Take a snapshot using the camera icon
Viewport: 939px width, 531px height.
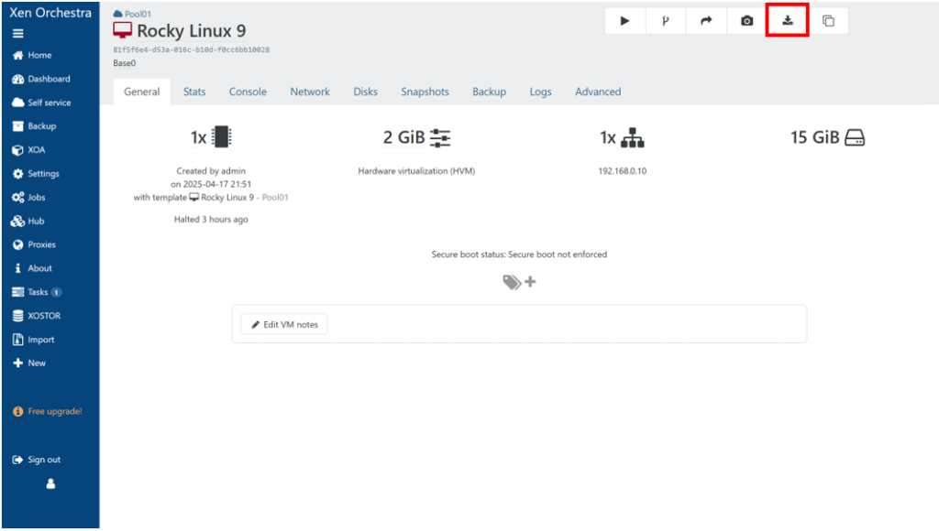746,21
